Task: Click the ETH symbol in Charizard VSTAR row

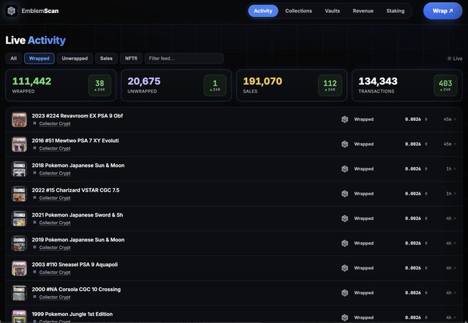Action: click(x=426, y=193)
